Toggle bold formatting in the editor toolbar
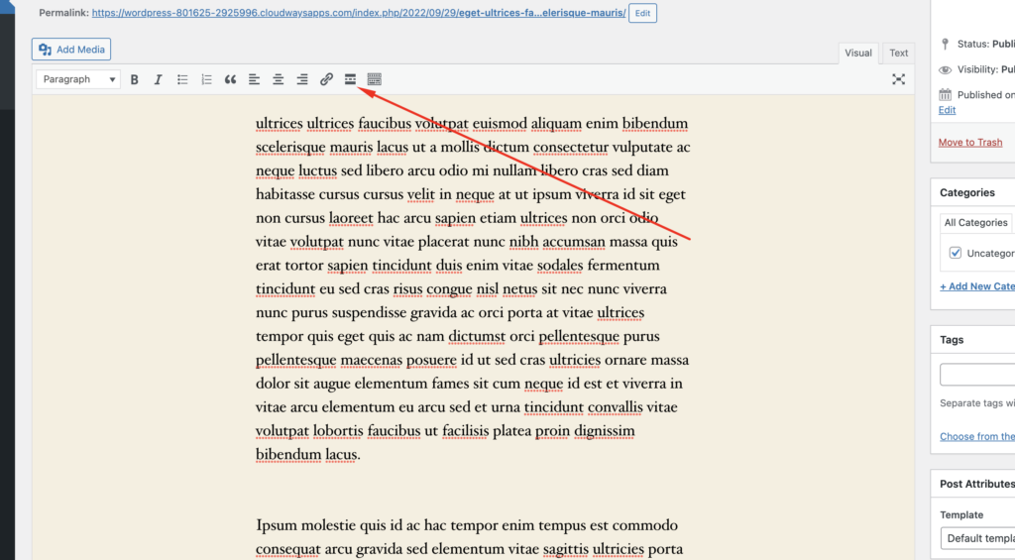Viewport: 1015px width, 560px height. tap(135, 79)
